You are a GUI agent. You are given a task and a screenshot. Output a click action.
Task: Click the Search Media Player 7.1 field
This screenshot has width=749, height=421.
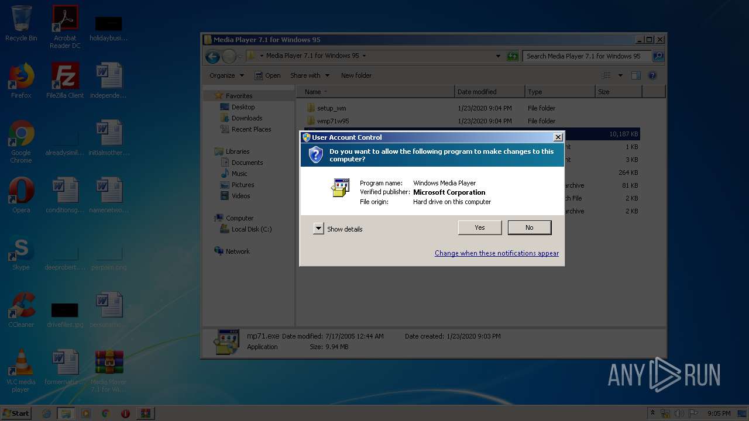pos(587,56)
